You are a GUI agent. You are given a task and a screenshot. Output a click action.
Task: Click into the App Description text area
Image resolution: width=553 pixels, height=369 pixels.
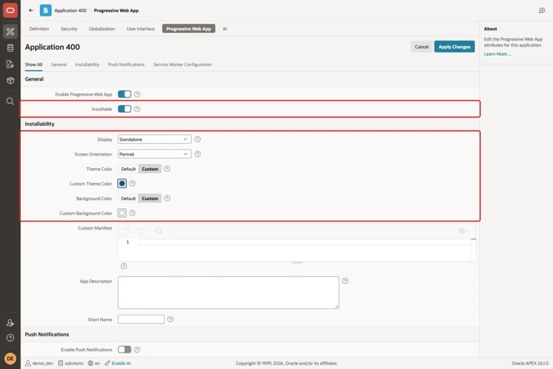click(x=228, y=292)
